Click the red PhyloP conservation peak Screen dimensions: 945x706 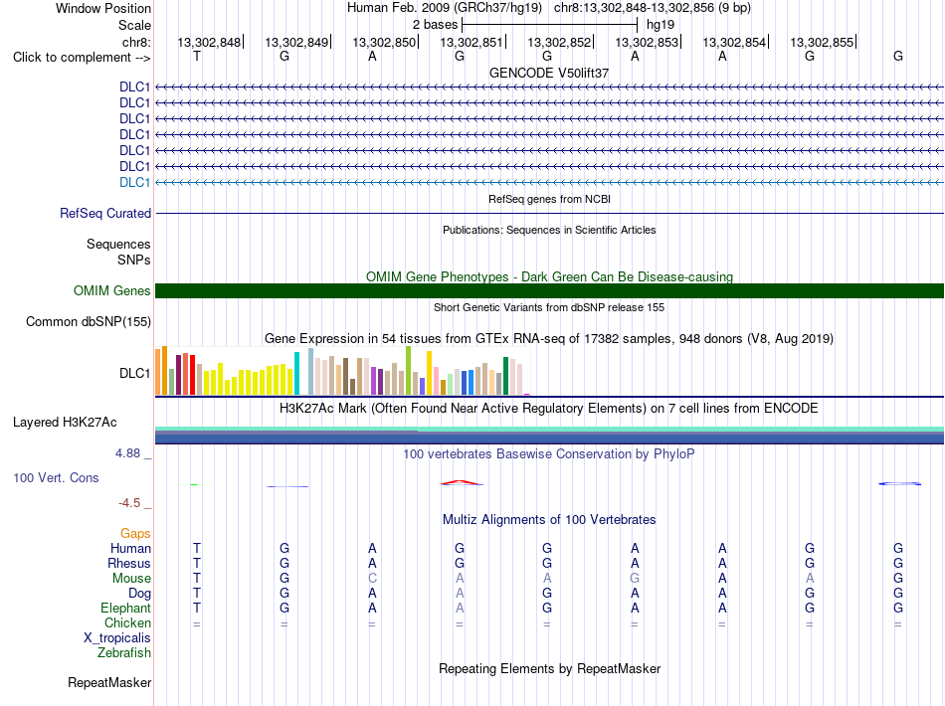(461, 482)
